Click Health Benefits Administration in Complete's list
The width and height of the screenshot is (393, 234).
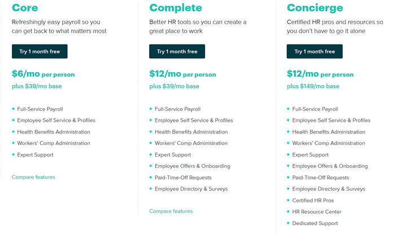point(191,132)
